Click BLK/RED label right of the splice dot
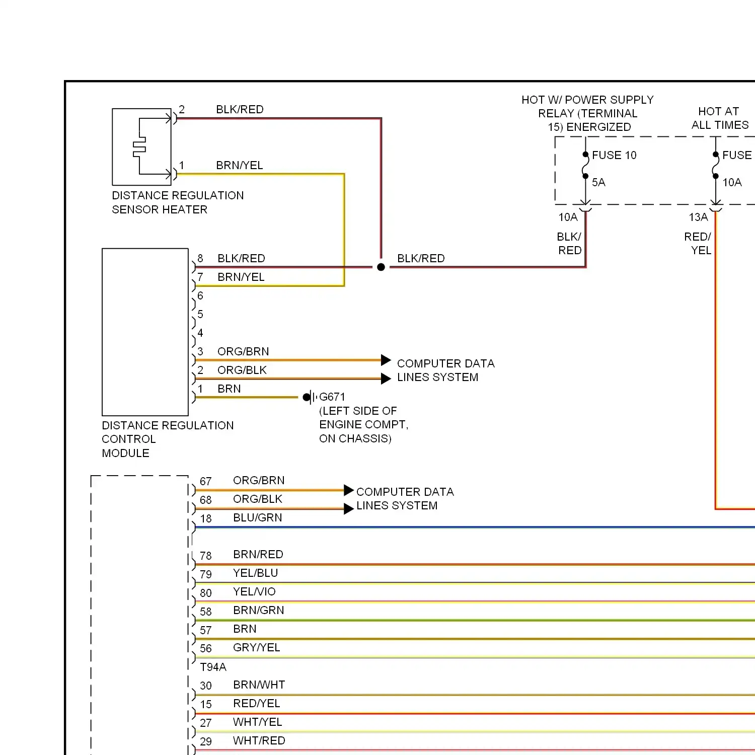The width and height of the screenshot is (755, 755). (421, 258)
